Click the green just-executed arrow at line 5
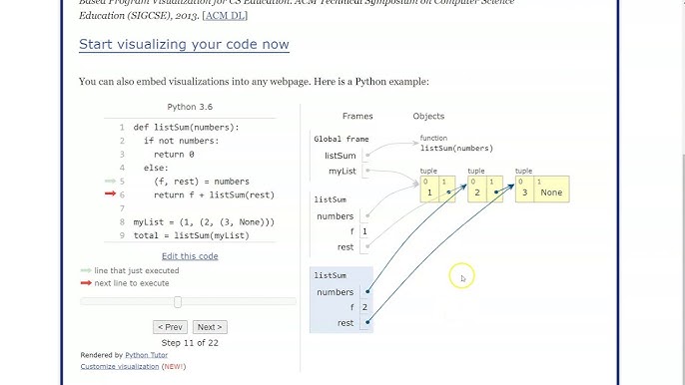Image resolution: width=685 pixels, height=385 pixels. (x=110, y=181)
